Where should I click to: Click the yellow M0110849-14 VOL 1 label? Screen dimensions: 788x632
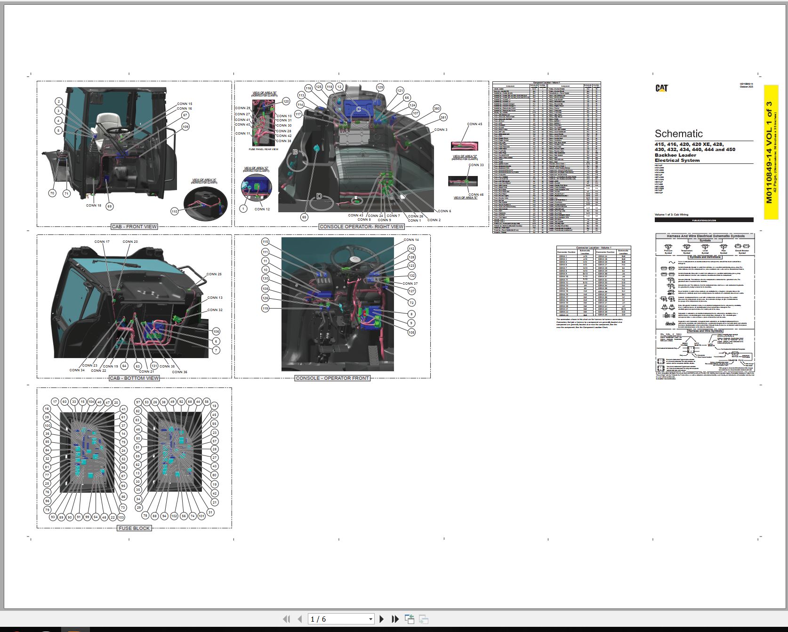click(771, 152)
